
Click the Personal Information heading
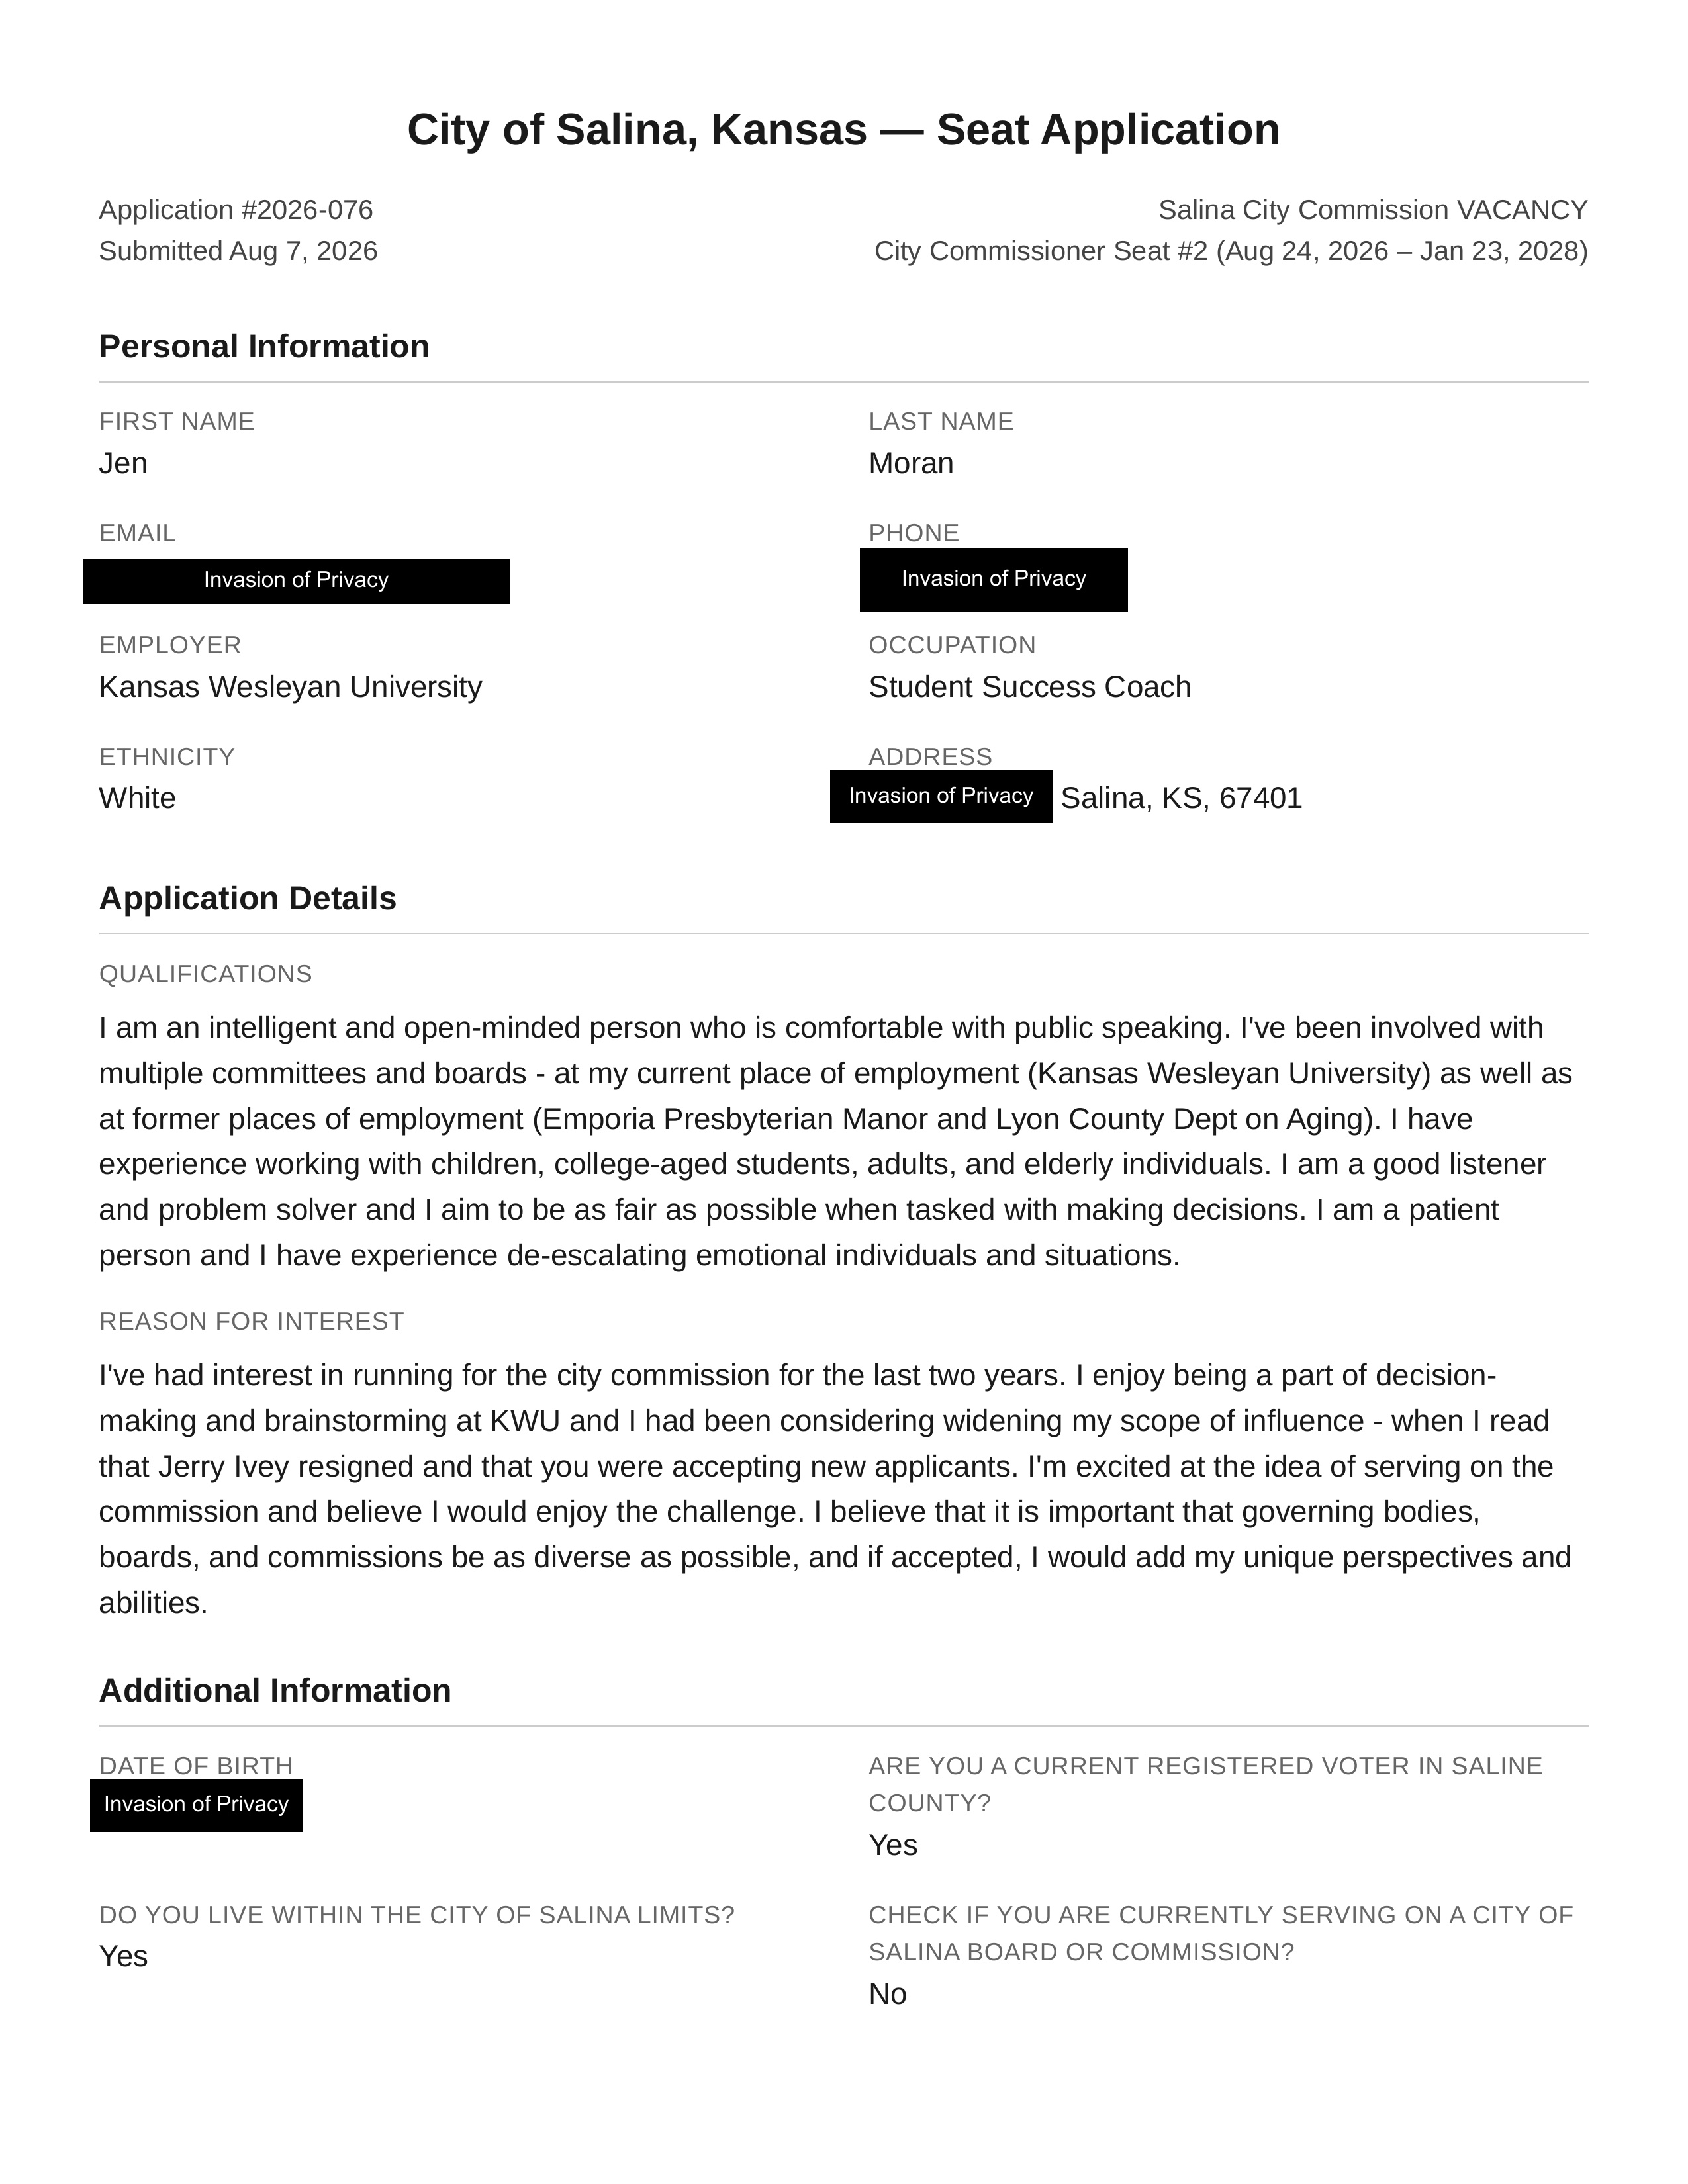tap(264, 346)
